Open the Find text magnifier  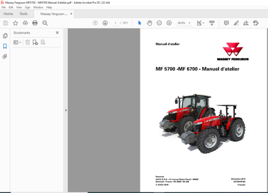click(45, 23)
